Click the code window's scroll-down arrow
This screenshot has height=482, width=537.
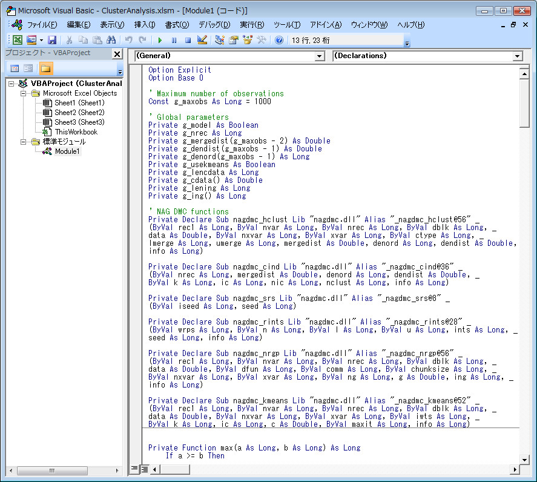pos(525,458)
